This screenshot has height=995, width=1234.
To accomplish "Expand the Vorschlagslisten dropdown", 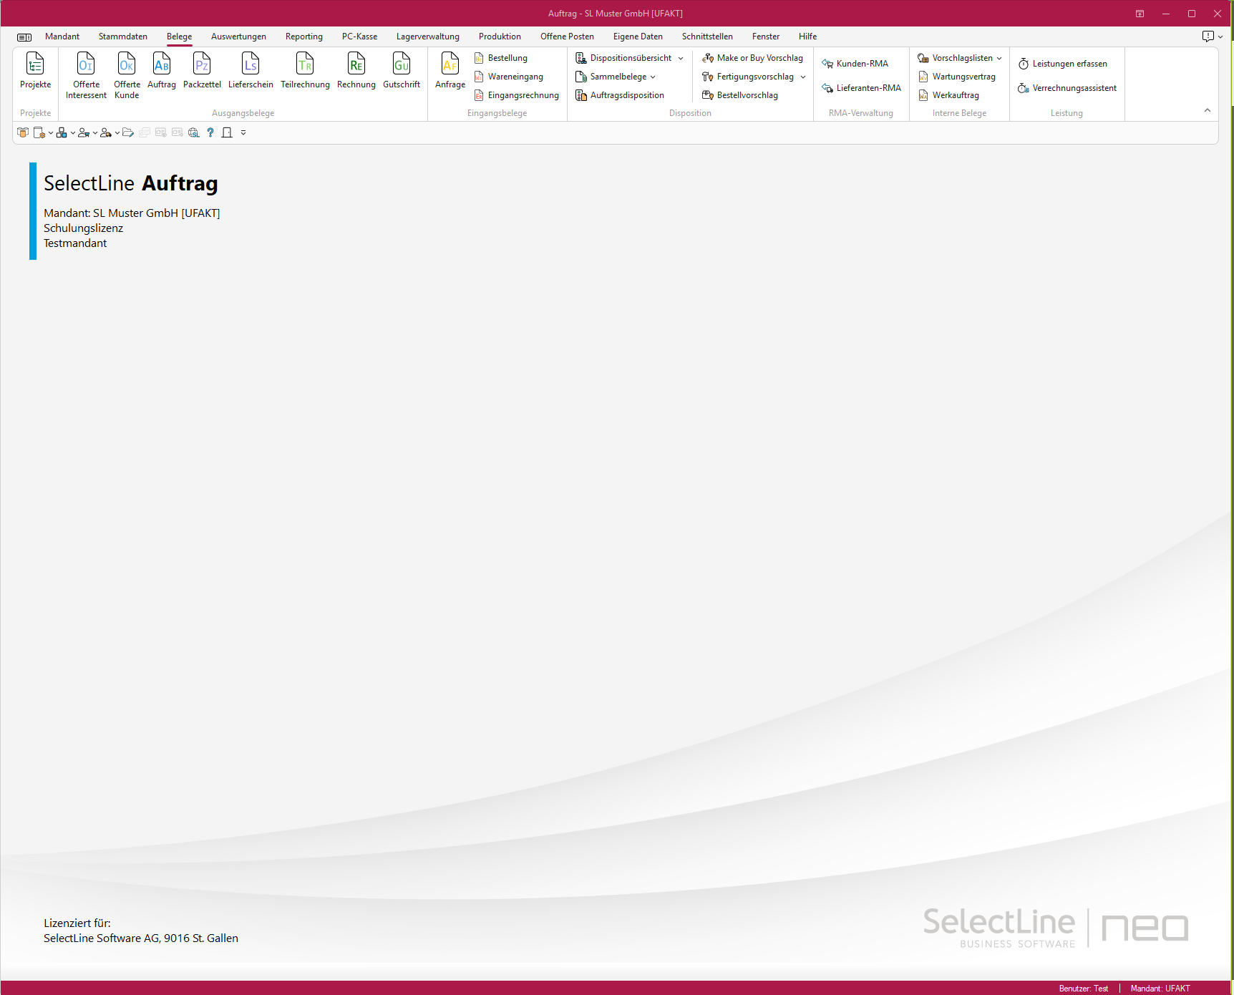I will pos(999,58).
